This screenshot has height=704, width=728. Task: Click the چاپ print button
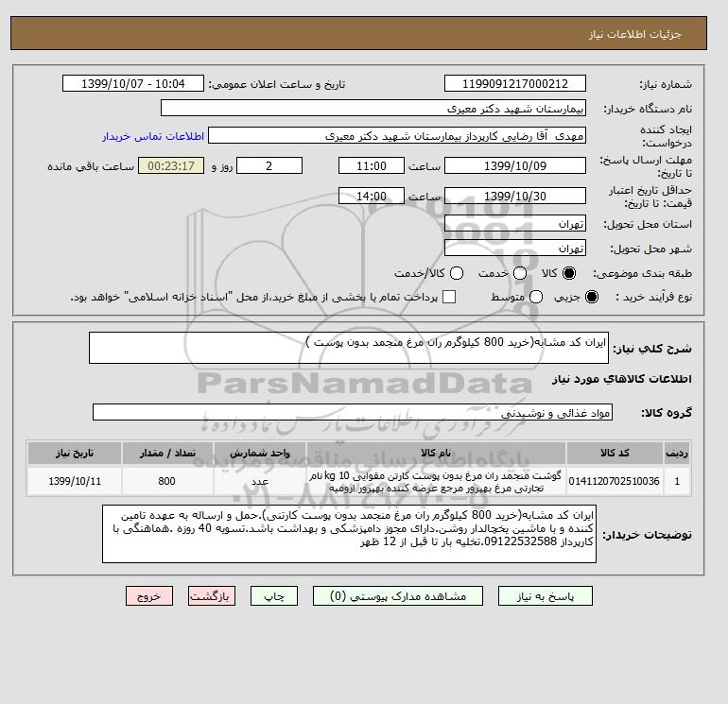274,596
